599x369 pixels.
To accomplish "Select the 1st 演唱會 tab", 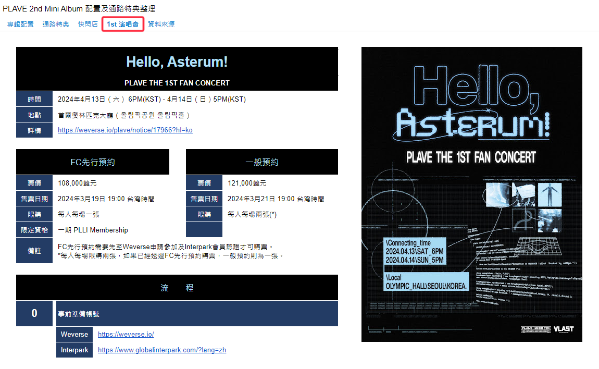I will click(x=122, y=24).
